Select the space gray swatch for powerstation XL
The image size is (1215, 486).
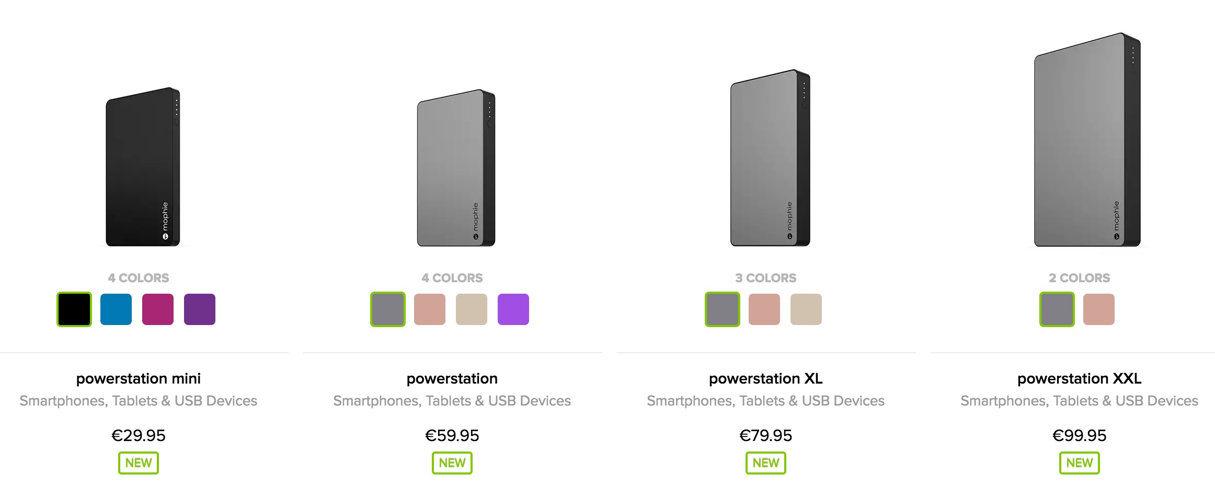(x=722, y=309)
